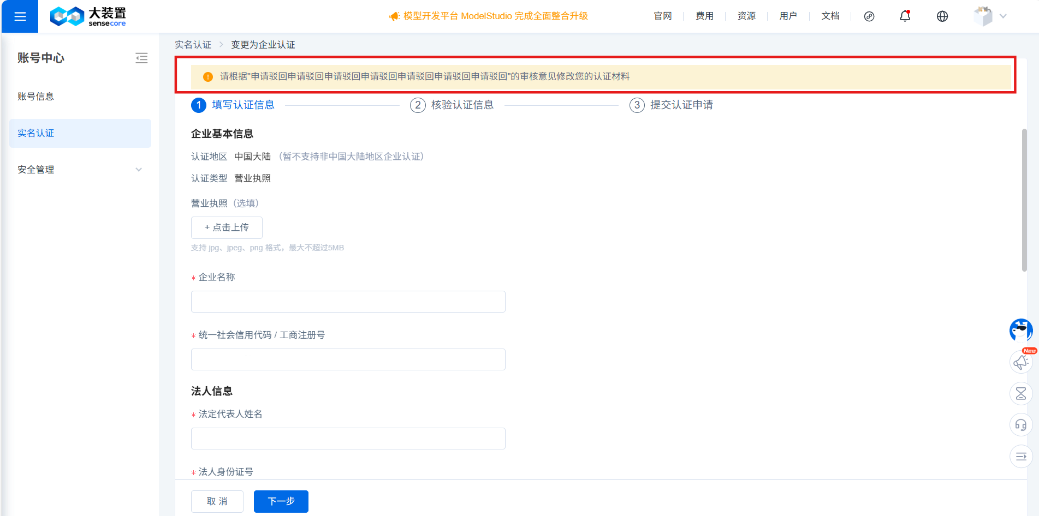Click step 3 提交认证申请
Viewport: 1039px width, 516px height.
671,105
